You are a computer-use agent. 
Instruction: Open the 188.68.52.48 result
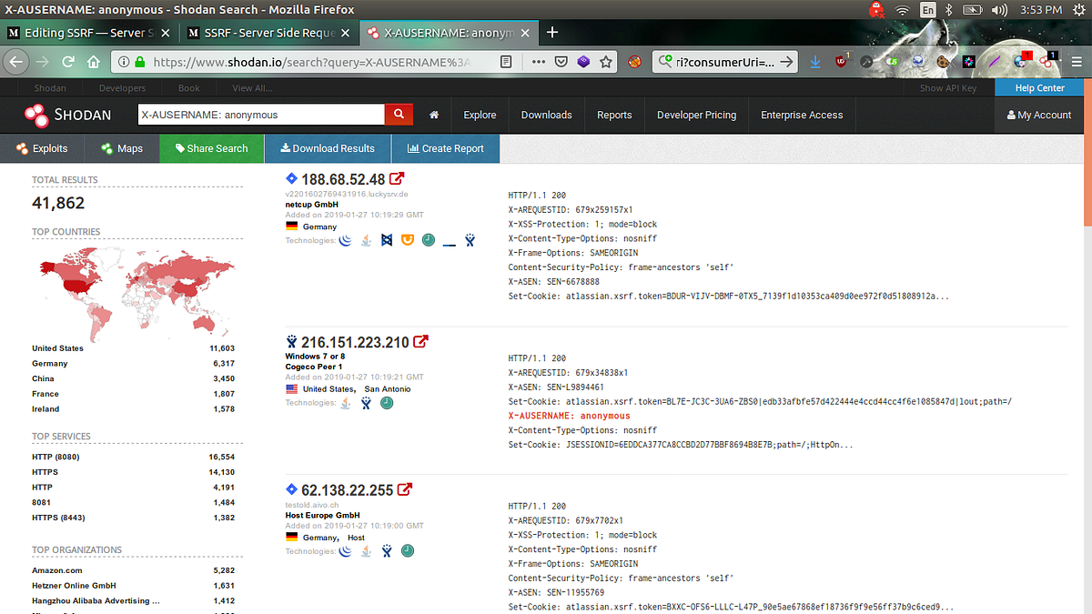pyautogui.click(x=343, y=179)
